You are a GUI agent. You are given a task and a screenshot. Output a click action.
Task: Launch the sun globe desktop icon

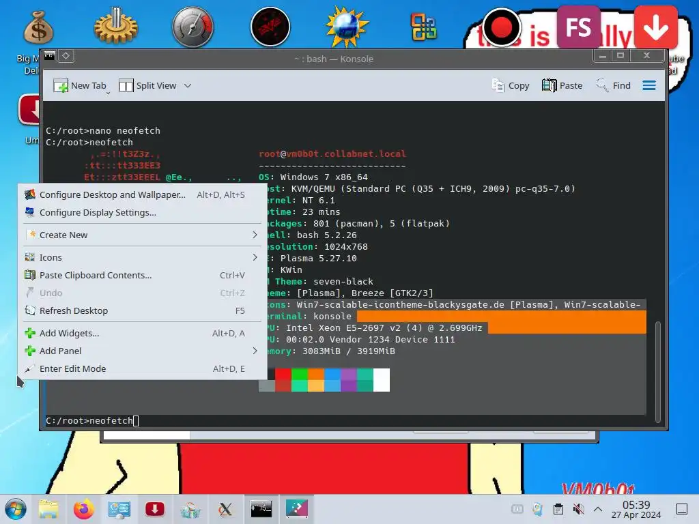tap(347, 27)
